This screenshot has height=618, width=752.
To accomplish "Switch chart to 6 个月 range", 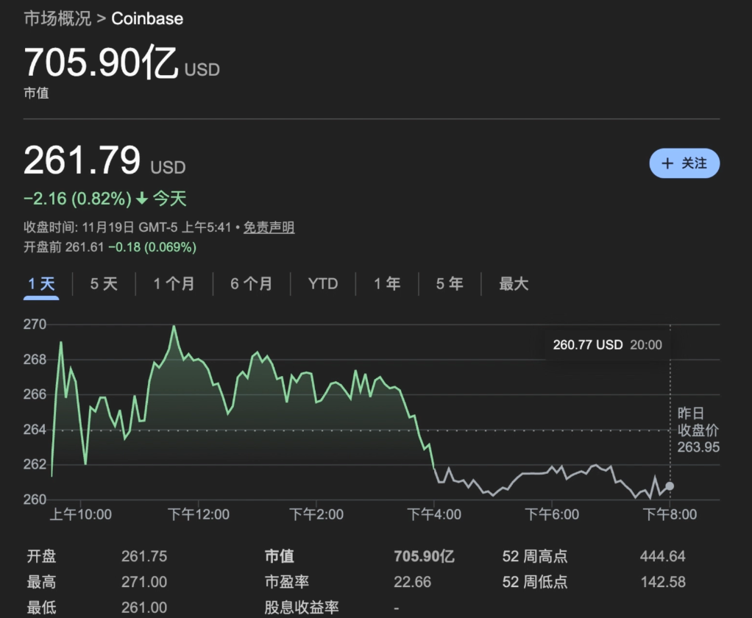I will (251, 284).
